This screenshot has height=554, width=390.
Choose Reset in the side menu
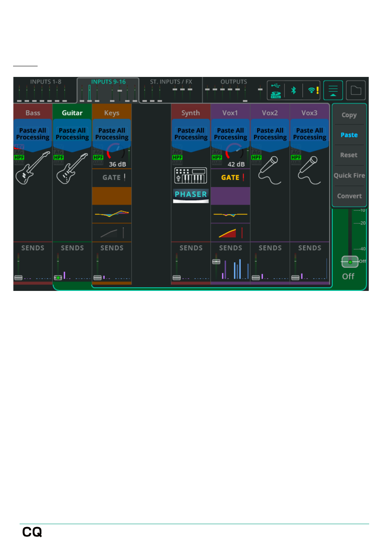(349, 155)
